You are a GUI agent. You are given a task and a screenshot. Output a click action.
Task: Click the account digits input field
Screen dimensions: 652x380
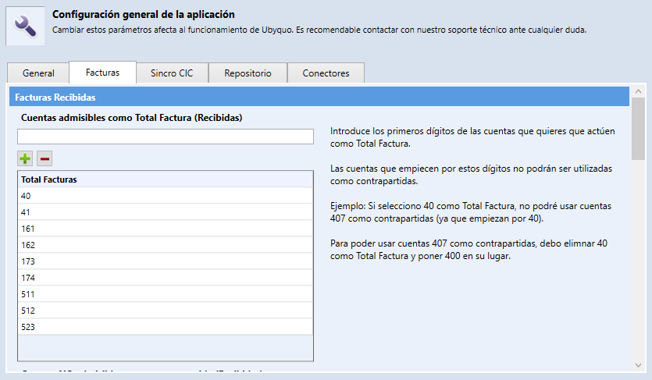pyautogui.click(x=166, y=137)
